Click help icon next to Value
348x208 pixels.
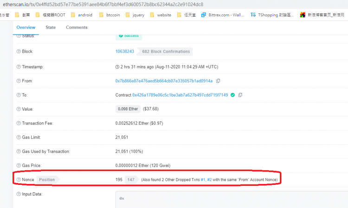click(19, 109)
